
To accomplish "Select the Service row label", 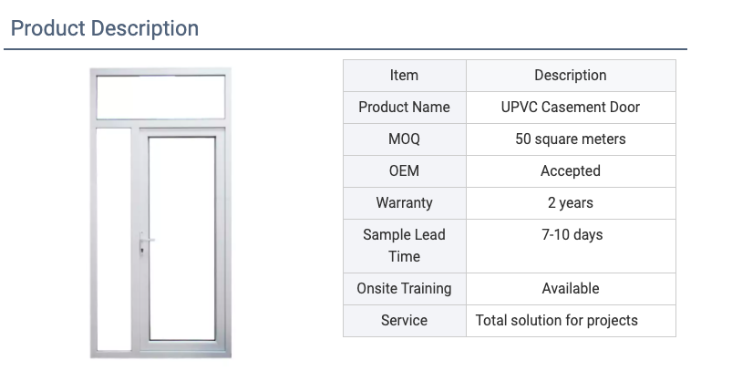I will point(404,320).
